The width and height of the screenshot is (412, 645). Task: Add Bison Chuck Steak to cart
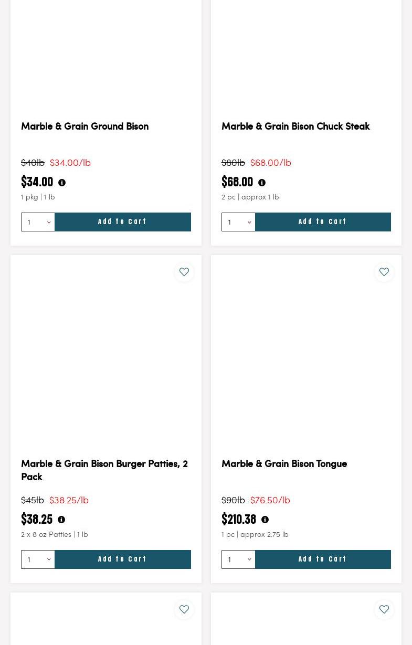coord(323,222)
